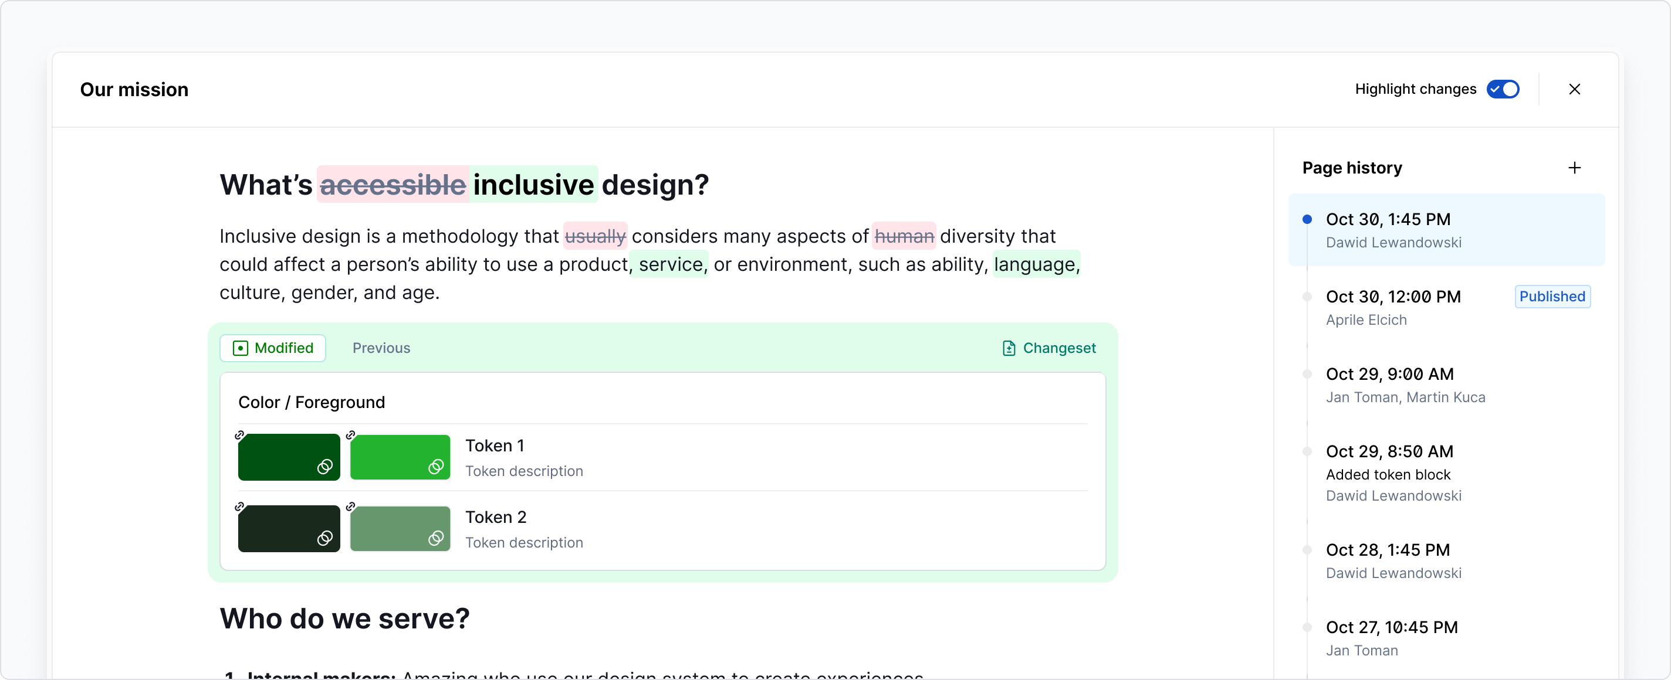Select the Oct 29, 9:00 AM version

click(1446, 385)
